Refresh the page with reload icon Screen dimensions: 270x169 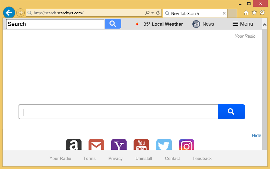click(x=158, y=13)
